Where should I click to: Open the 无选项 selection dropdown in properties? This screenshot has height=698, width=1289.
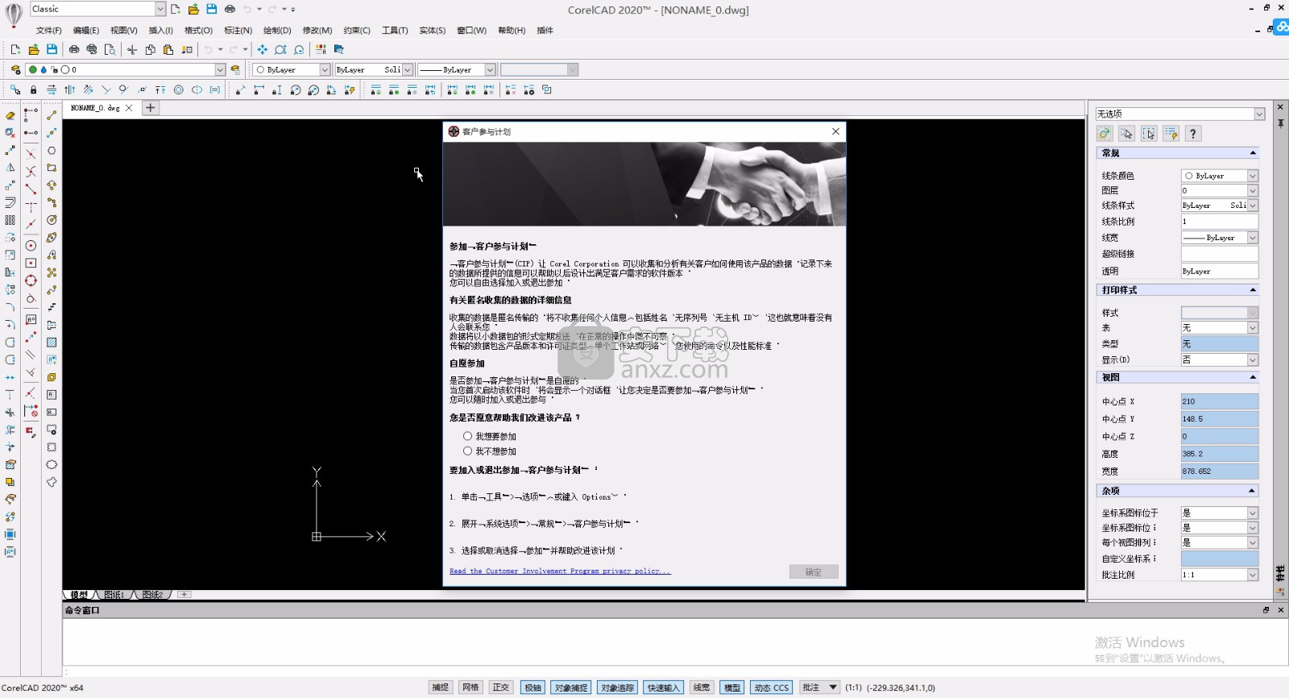pyautogui.click(x=1259, y=114)
